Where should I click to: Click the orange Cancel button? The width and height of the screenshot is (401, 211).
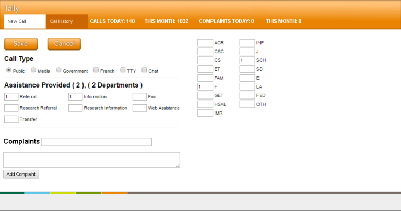click(x=64, y=44)
